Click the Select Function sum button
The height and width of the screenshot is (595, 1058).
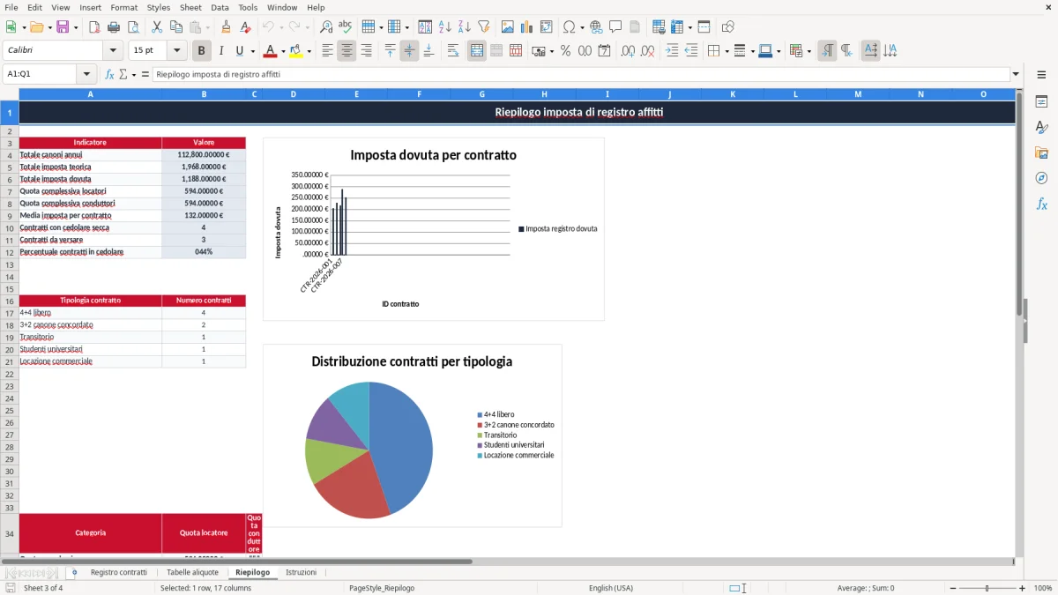(123, 74)
